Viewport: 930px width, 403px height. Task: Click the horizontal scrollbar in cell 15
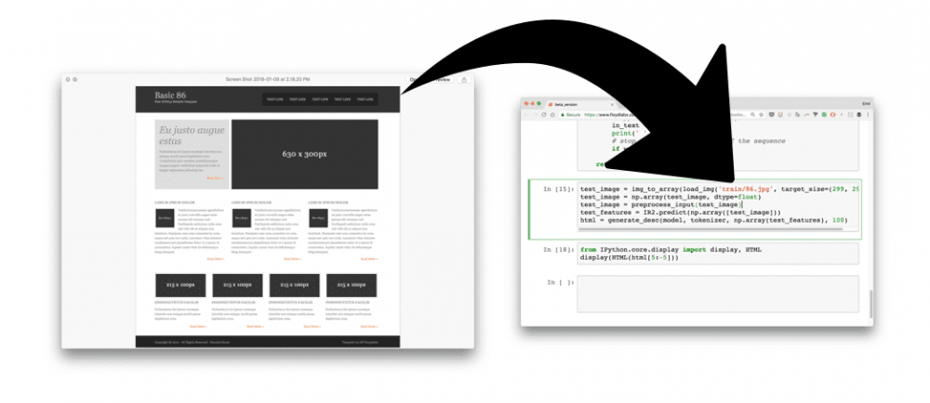pos(702,229)
